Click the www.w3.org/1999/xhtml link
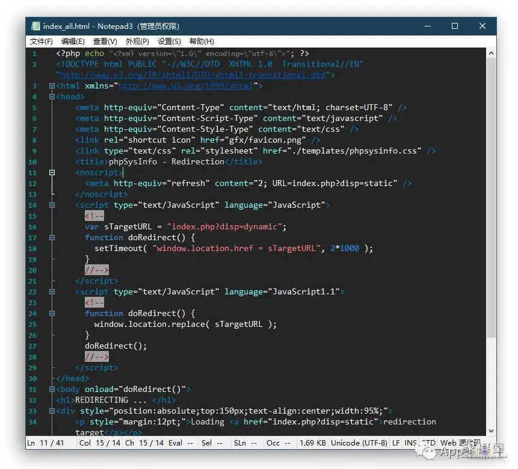518x469 pixels. pyautogui.click(x=186, y=86)
